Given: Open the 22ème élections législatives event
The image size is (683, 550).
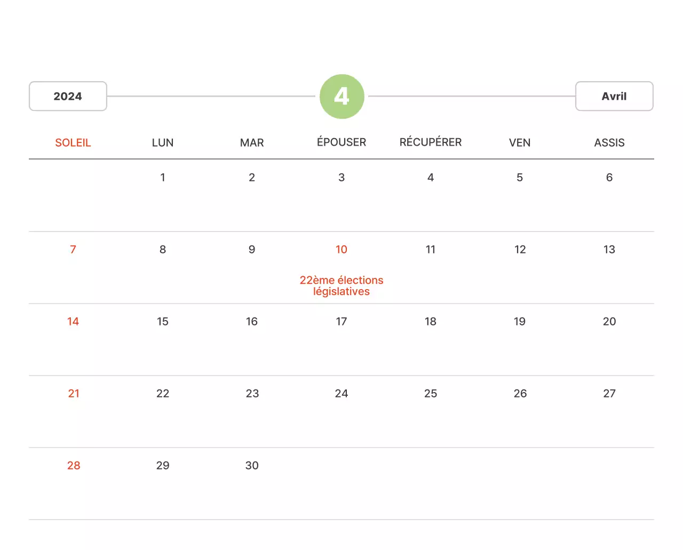Looking at the screenshot, I should pyautogui.click(x=341, y=285).
